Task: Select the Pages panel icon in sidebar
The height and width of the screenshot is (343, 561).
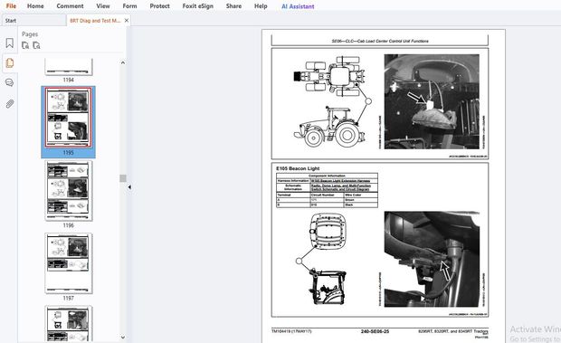Action: point(10,63)
